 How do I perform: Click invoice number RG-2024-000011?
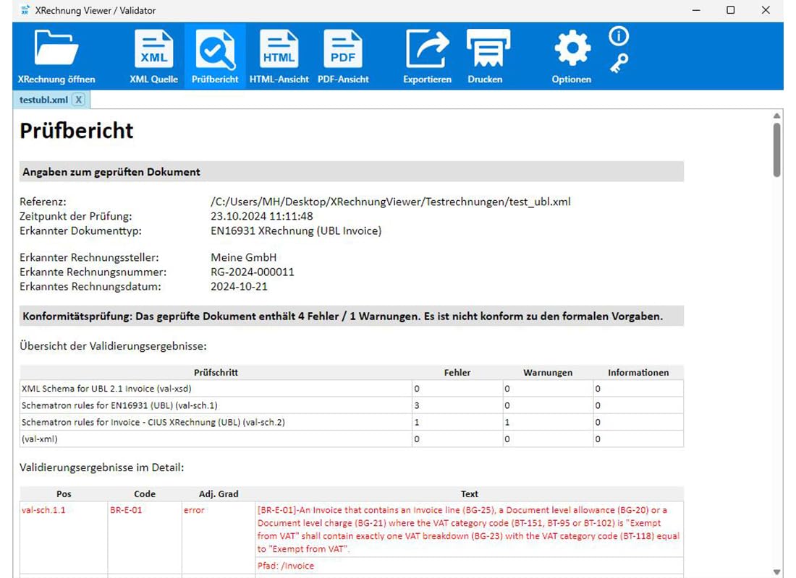253,272
